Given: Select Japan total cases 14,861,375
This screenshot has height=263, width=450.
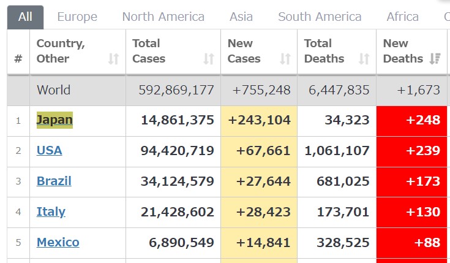Looking at the screenshot, I should 178,120.
